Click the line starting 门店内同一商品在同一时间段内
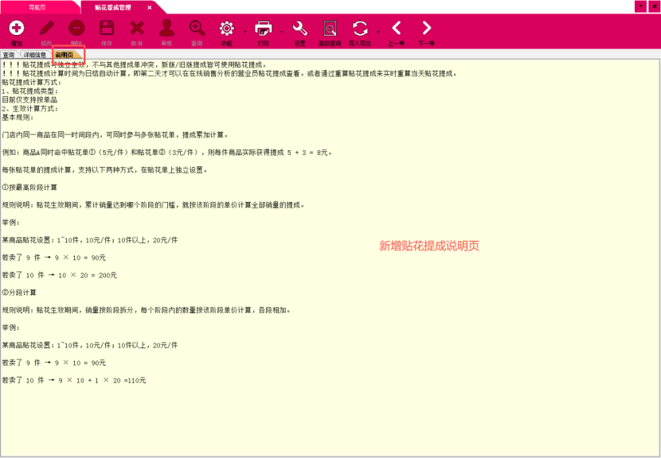This screenshot has height=458, width=661. click(x=115, y=135)
